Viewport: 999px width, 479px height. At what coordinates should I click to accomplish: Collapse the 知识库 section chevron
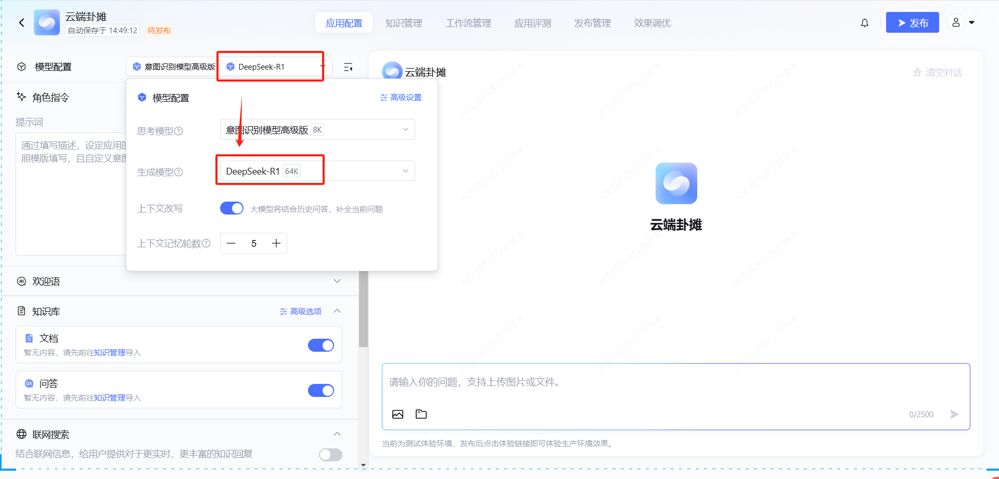pyautogui.click(x=337, y=311)
